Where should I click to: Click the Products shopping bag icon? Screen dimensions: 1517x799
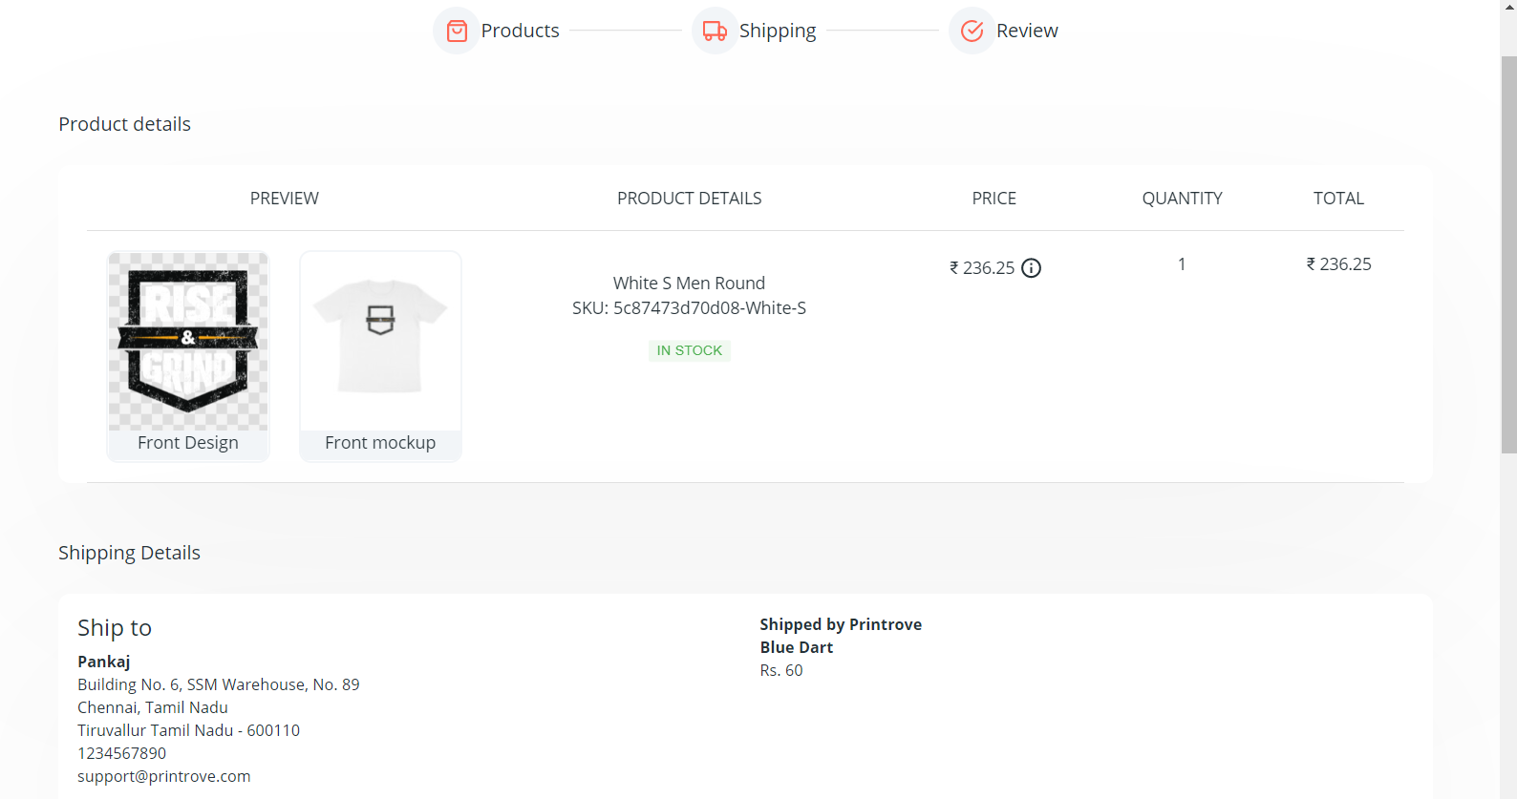[457, 31]
